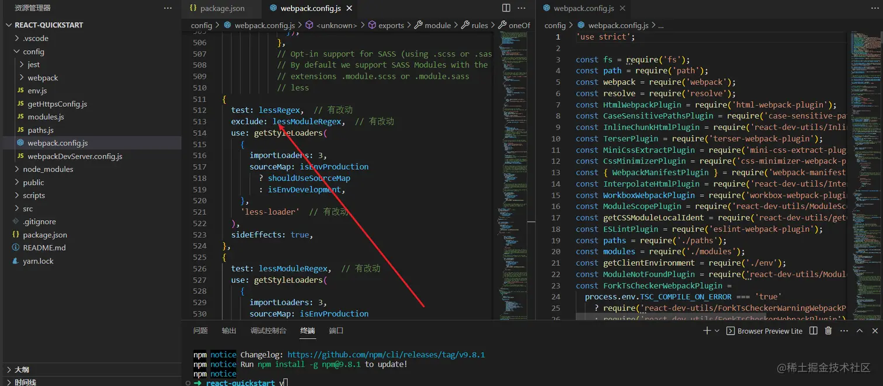Click shouldUseSourceMap on line 518
The height and width of the screenshot is (386, 883).
pos(310,178)
